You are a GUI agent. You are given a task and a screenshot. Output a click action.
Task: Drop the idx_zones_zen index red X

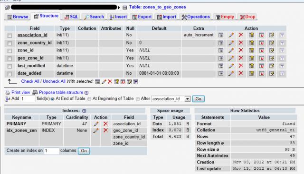point(105,130)
